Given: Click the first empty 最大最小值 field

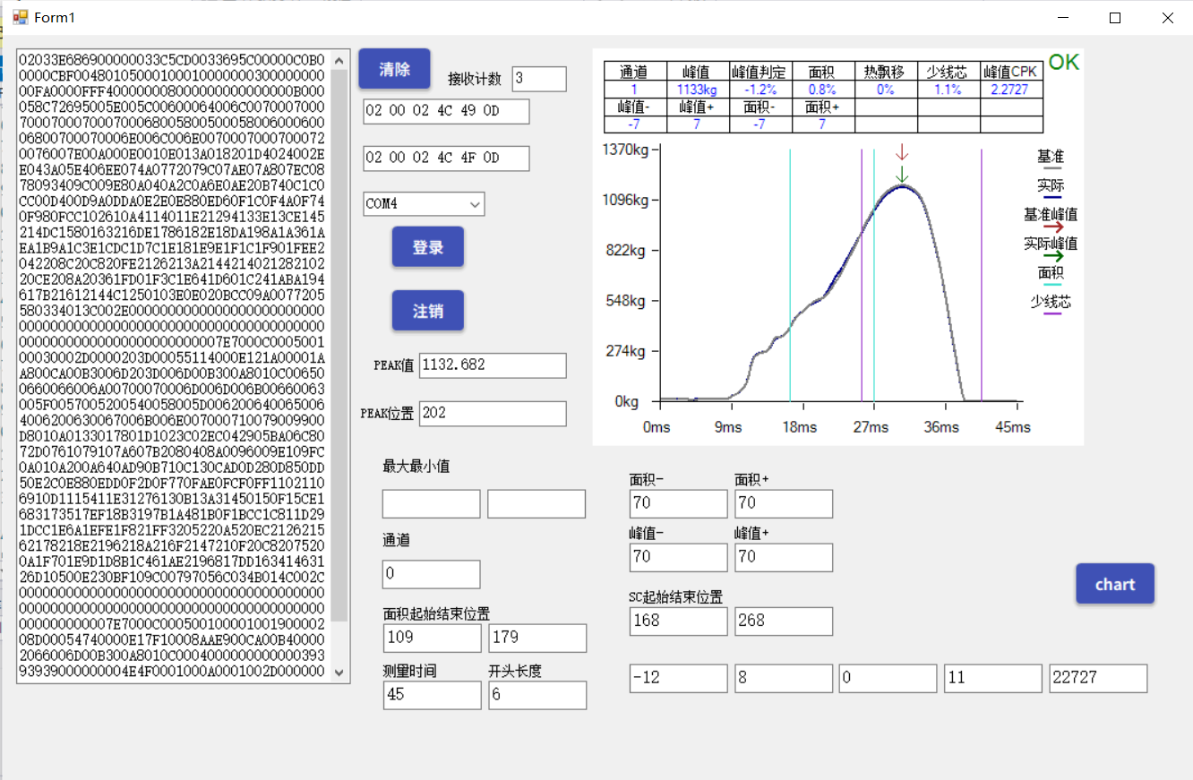Looking at the screenshot, I should tap(431, 503).
